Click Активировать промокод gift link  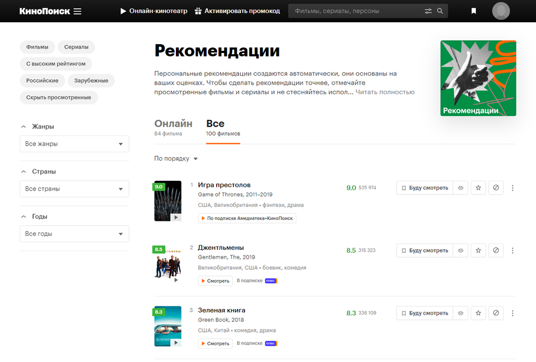pos(237,11)
